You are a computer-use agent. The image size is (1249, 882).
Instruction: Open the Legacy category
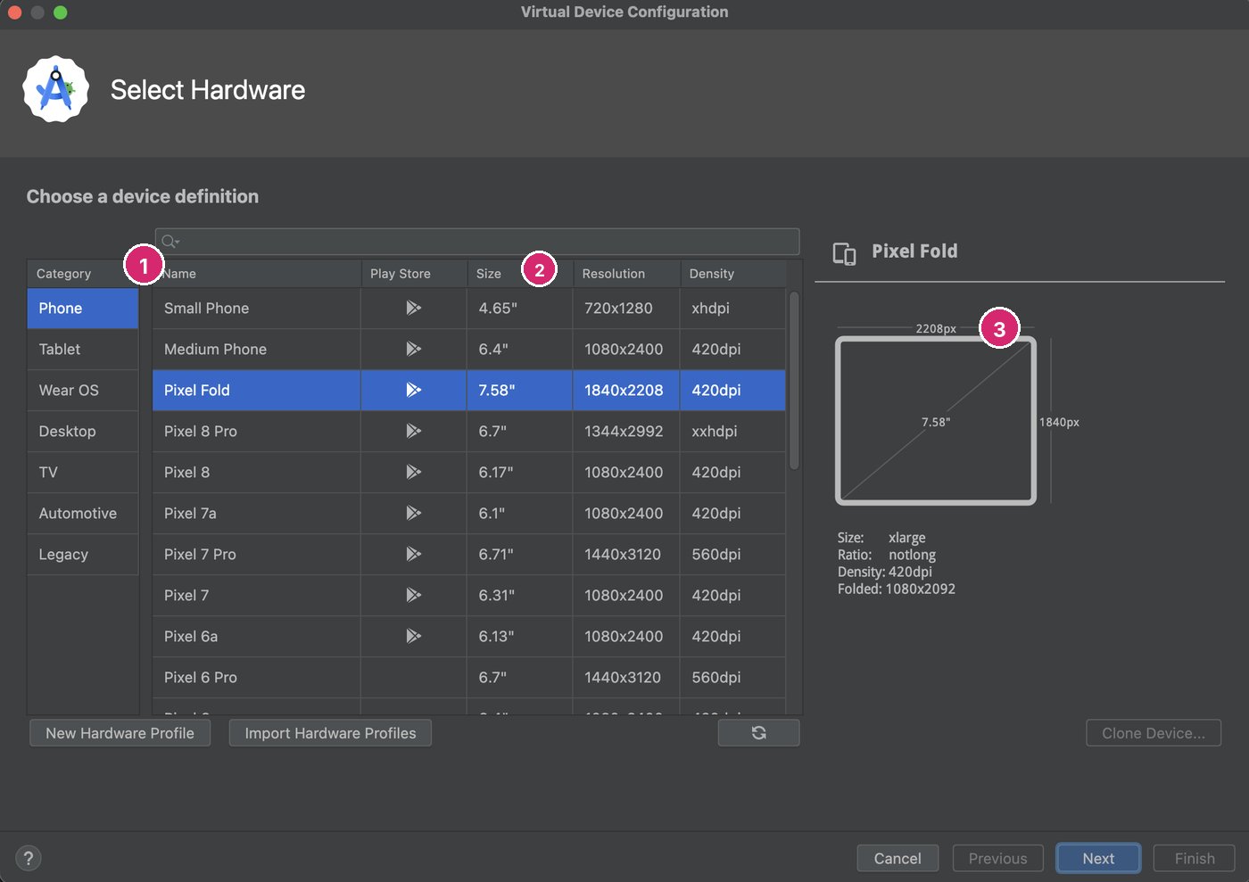coord(83,555)
